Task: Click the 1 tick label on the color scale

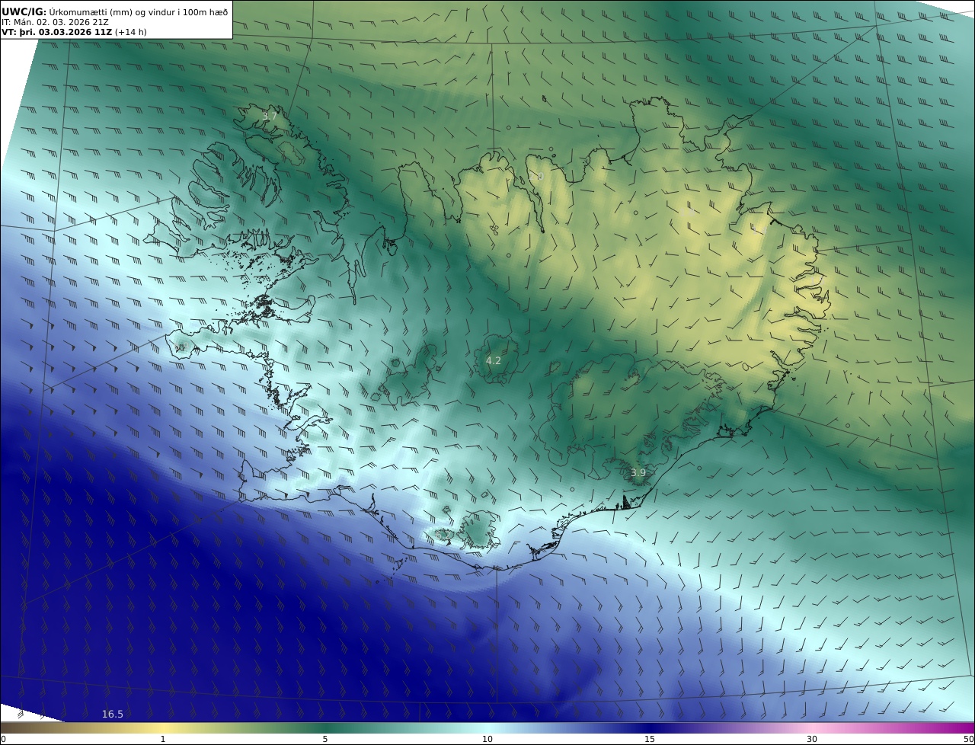Action: click(x=163, y=739)
